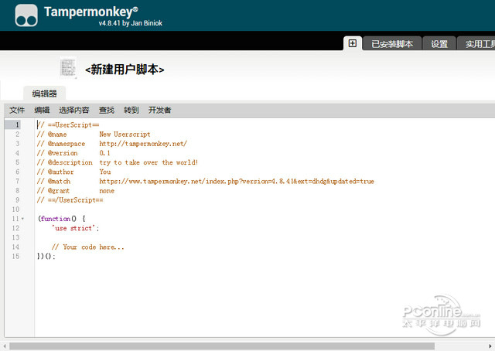Open the 设置 tab
Screen dimensions: 495x351
439,43
